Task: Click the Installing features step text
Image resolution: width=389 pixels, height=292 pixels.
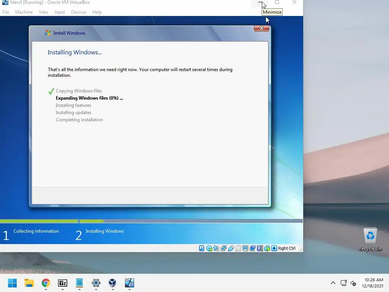Action: (x=73, y=105)
